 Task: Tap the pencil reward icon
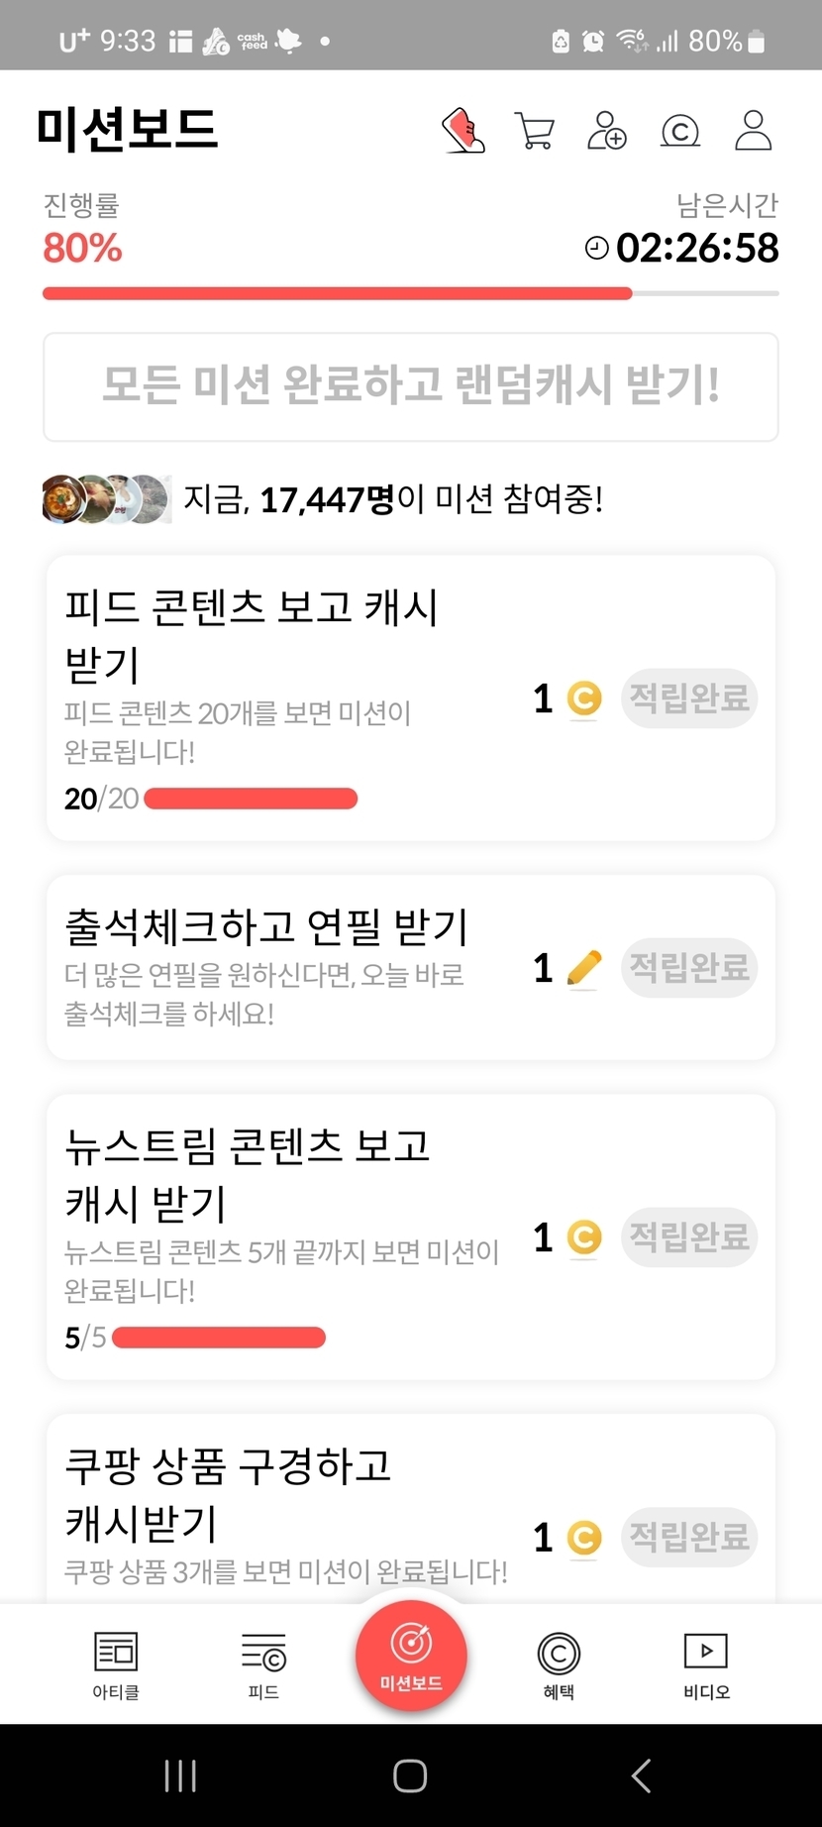click(584, 968)
